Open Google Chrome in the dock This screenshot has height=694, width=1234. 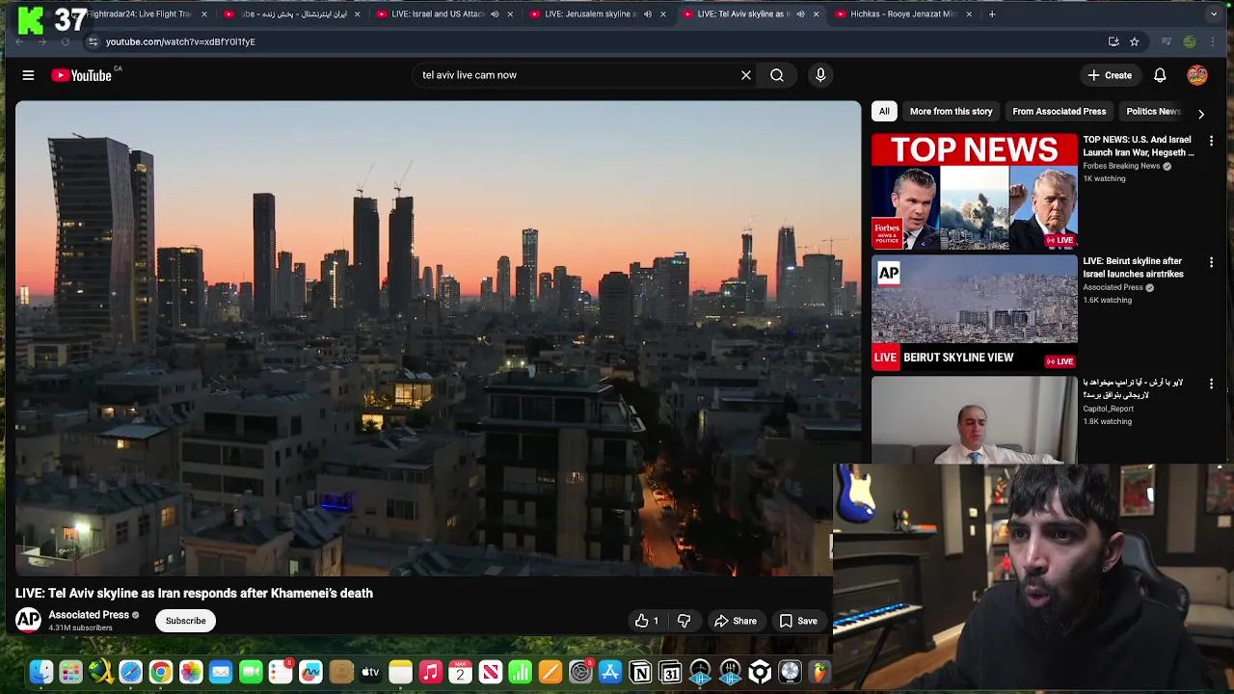[161, 672]
